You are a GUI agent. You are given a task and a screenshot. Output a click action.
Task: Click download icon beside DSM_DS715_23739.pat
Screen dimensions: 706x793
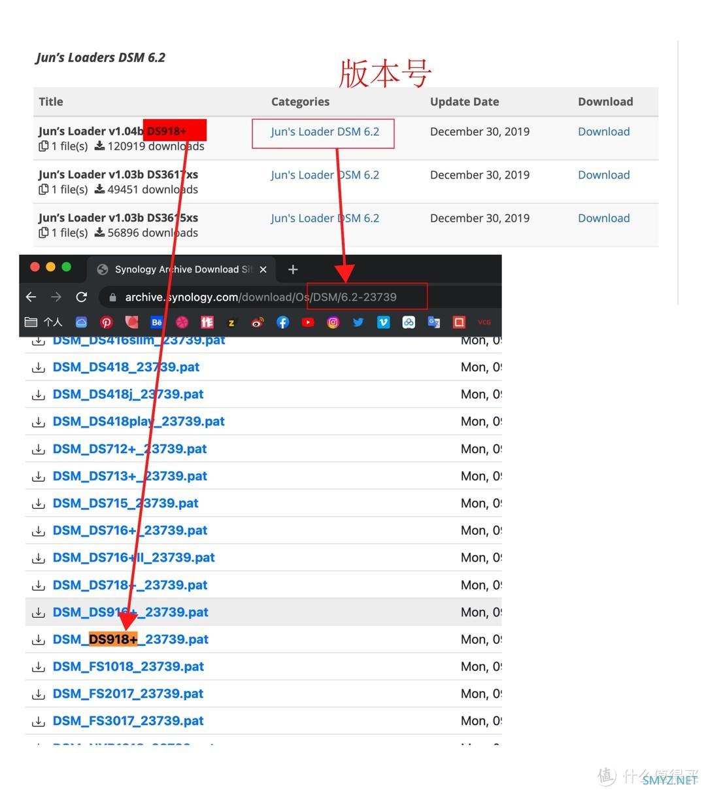[x=39, y=504]
